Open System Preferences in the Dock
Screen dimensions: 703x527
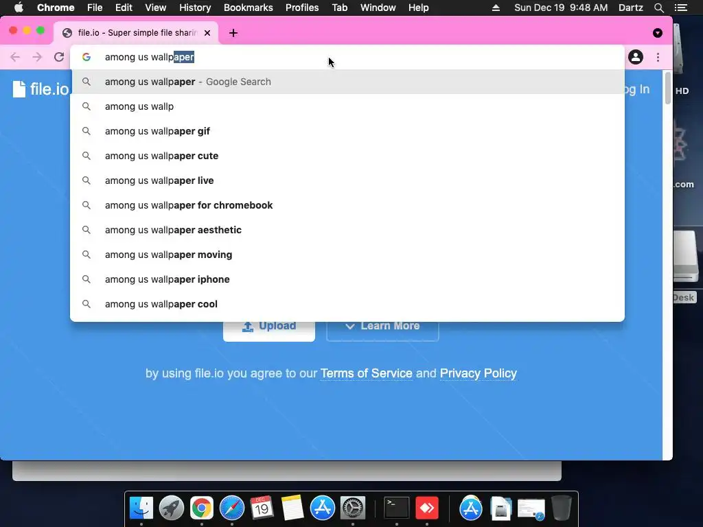click(353, 508)
